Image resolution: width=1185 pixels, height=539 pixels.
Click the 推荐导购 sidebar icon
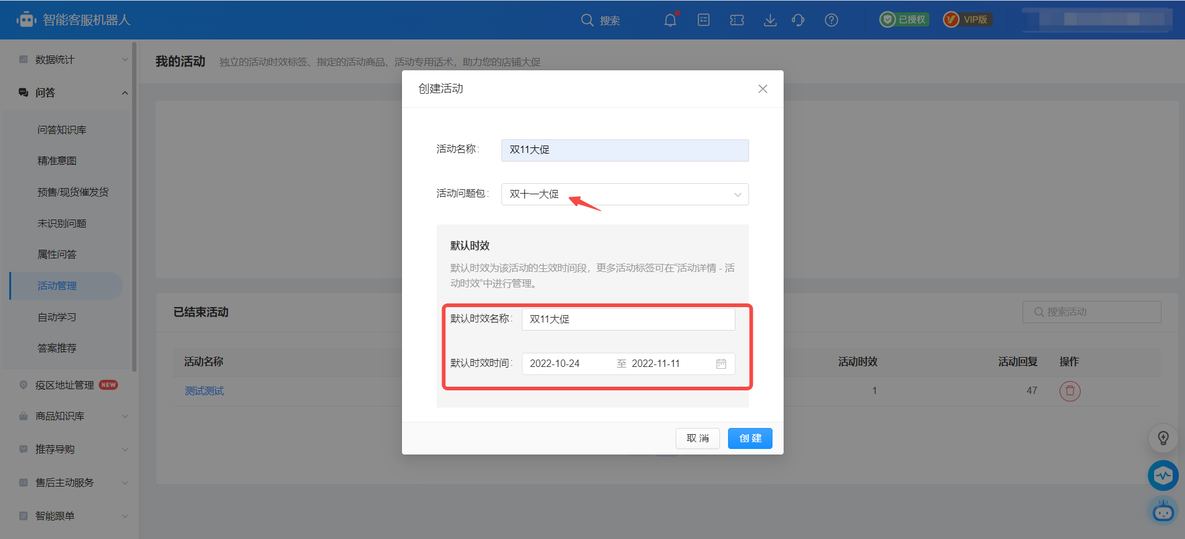[x=23, y=449]
